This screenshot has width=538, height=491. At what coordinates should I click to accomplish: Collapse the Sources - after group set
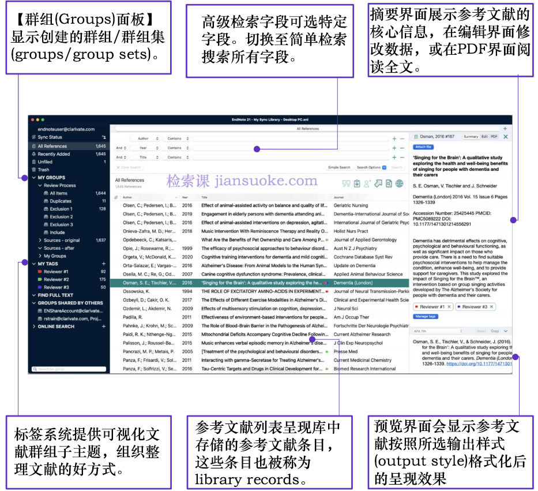[40, 248]
